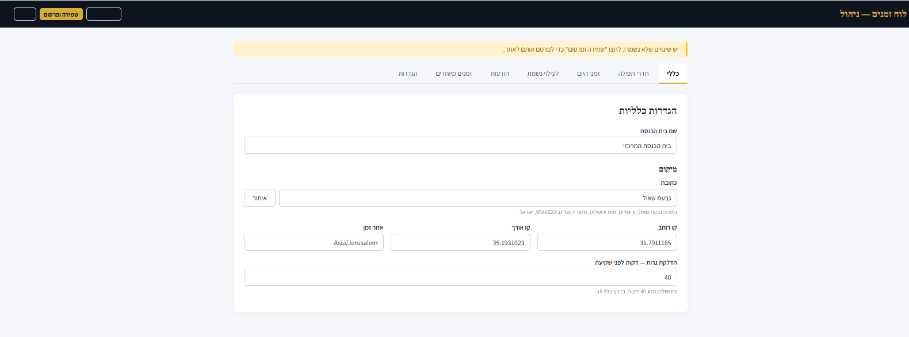Click the address field containing "גבעת שאול"
This screenshot has height=337, width=909.
pos(478,198)
